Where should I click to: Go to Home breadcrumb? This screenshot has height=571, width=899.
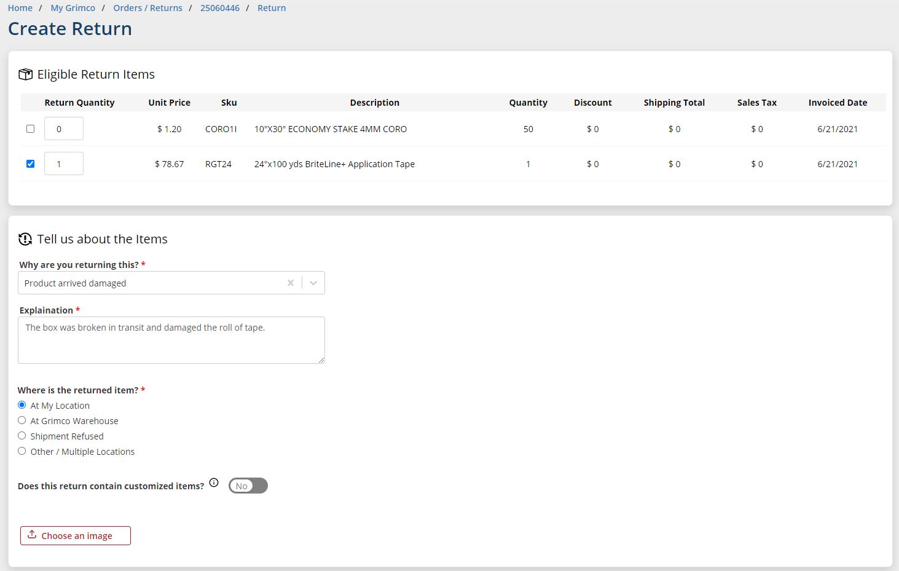20,8
